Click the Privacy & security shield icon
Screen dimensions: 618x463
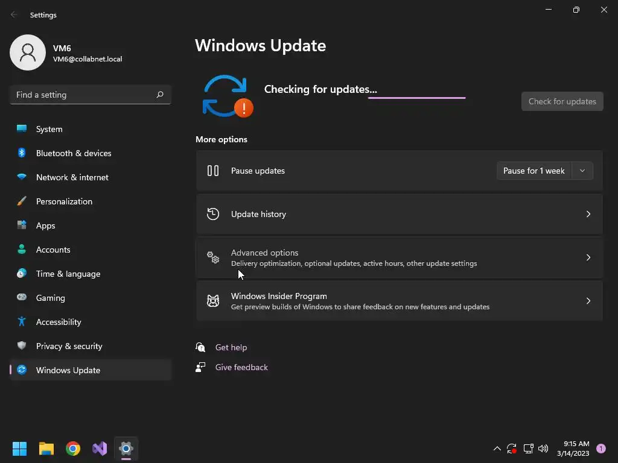[x=22, y=345]
